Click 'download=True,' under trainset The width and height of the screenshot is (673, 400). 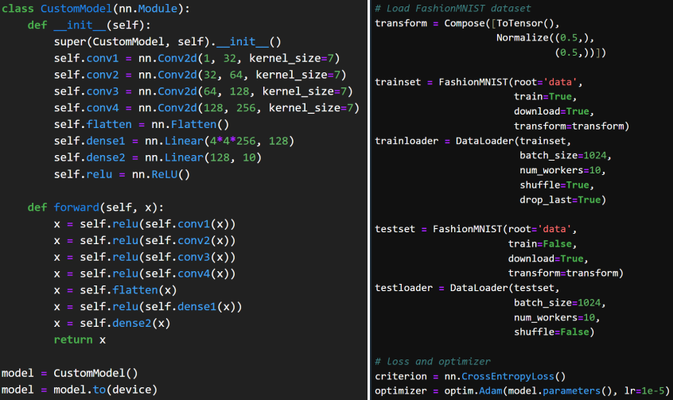tap(554, 111)
